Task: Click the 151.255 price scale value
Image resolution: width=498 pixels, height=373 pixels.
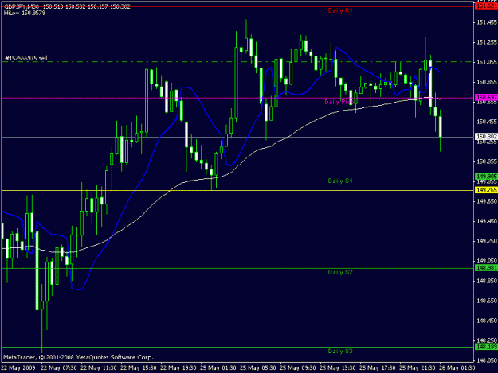Action: pyautogui.click(x=487, y=42)
